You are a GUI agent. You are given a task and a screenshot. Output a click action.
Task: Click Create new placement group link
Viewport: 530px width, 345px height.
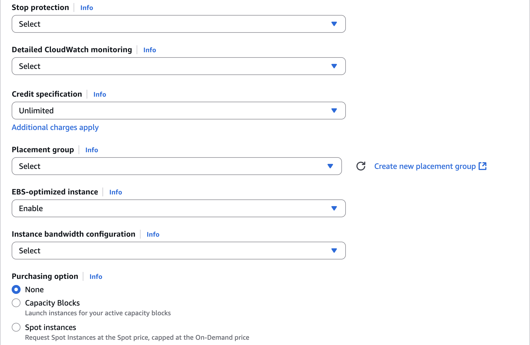click(425, 166)
